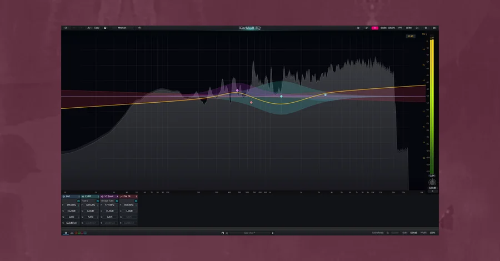Click Flat Tilt frequency field 653.96Hz
This screenshot has height=261, width=500.
(129, 205)
